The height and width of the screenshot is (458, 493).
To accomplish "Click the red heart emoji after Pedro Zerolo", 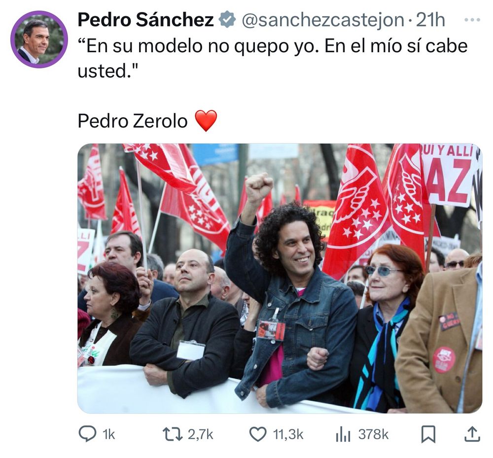I will (206, 121).
